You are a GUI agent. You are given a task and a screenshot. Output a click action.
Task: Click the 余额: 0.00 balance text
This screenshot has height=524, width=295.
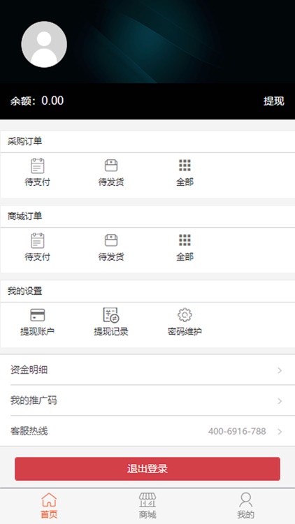point(37,101)
